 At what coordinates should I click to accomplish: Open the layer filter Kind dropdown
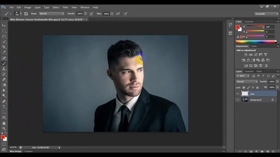pos(242,76)
